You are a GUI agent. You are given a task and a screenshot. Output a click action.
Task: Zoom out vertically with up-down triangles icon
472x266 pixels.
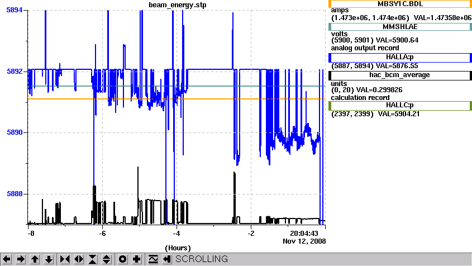(107, 259)
